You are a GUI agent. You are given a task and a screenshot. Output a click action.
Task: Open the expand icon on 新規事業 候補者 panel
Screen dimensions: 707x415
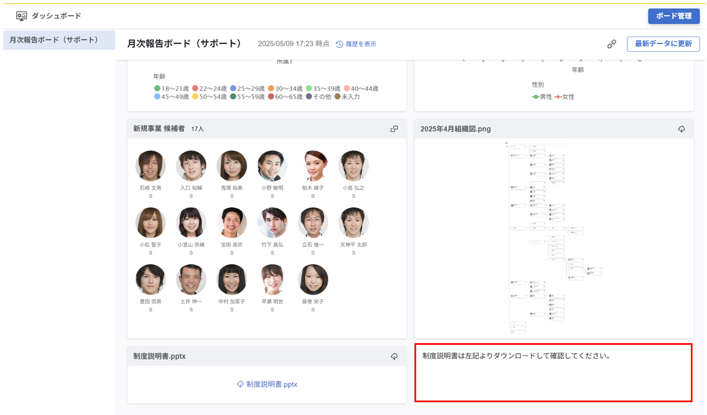click(x=394, y=128)
